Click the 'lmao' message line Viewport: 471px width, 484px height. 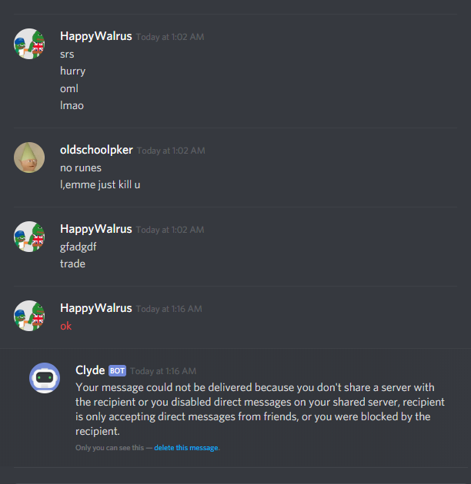click(72, 105)
